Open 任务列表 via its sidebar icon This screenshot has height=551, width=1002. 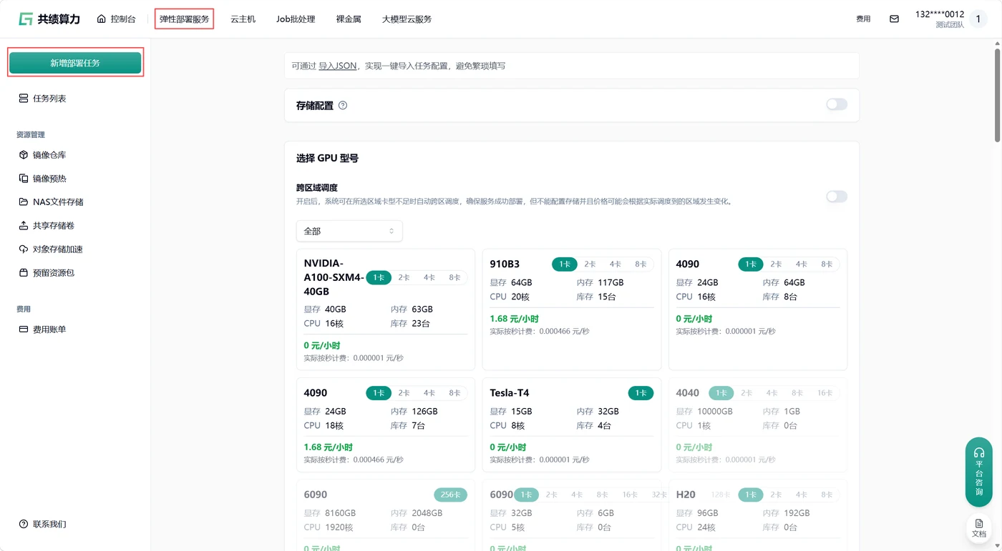coord(24,99)
